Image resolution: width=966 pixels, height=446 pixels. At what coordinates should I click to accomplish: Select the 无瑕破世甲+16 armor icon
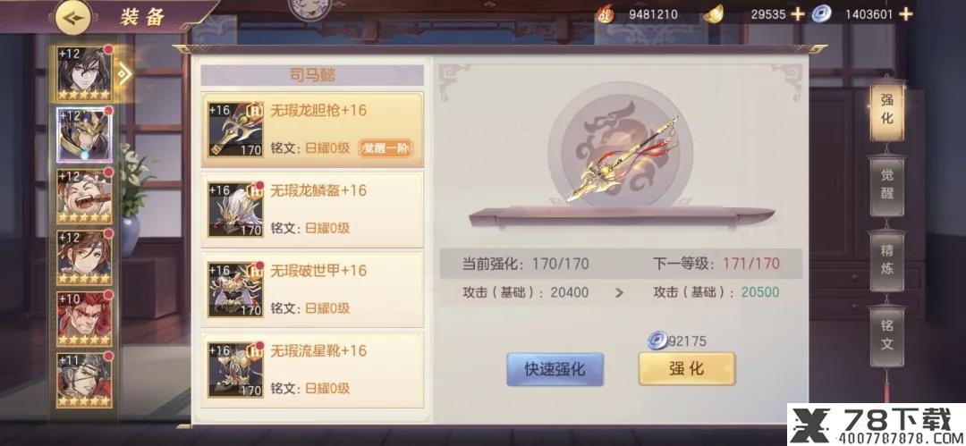coord(235,290)
